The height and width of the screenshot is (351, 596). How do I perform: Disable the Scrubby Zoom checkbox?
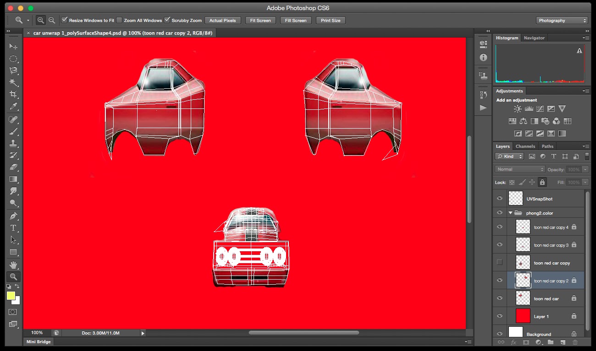pos(168,20)
